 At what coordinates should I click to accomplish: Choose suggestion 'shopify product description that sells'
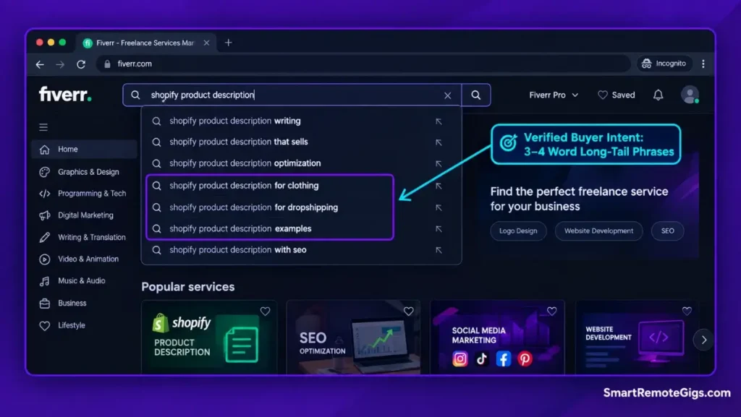[301, 142]
